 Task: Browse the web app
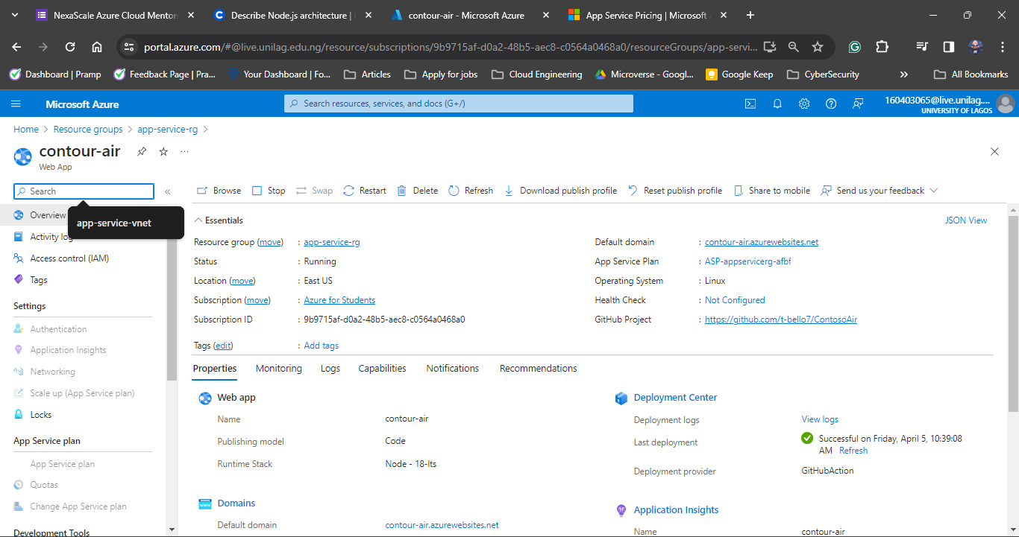219,191
